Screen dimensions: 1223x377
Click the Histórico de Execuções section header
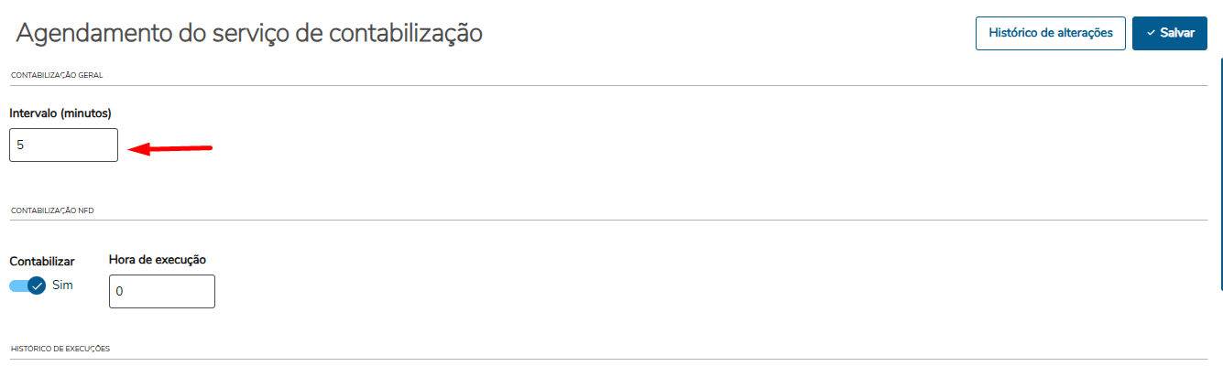click(x=60, y=349)
